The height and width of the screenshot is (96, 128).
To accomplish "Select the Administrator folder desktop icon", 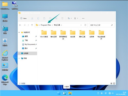I will (x=5, y=6).
